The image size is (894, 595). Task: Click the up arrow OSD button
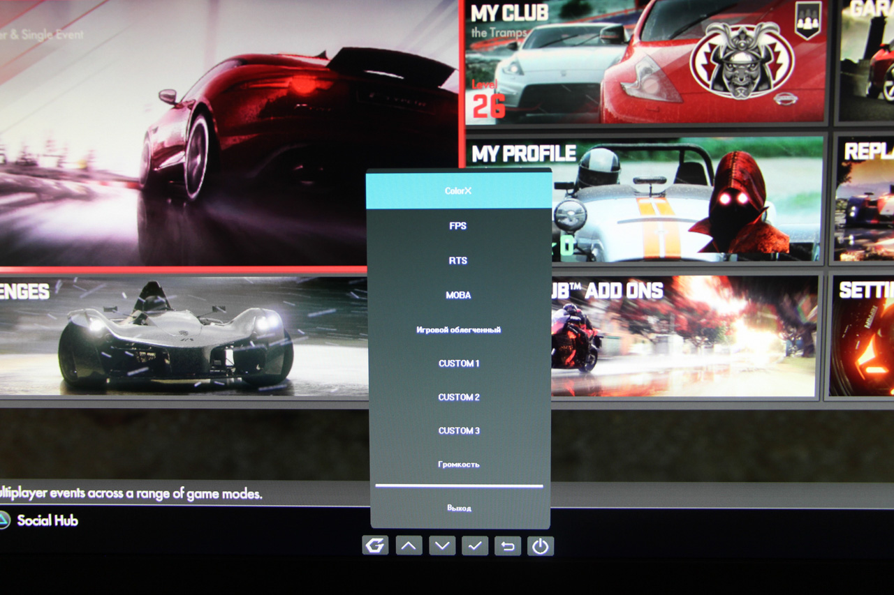pyautogui.click(x=409, y=545)
